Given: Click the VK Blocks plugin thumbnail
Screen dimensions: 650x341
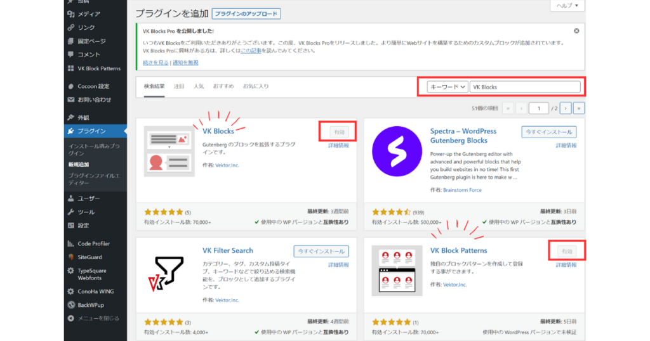Looking at the screenshot, I should (x=169, y=151).
